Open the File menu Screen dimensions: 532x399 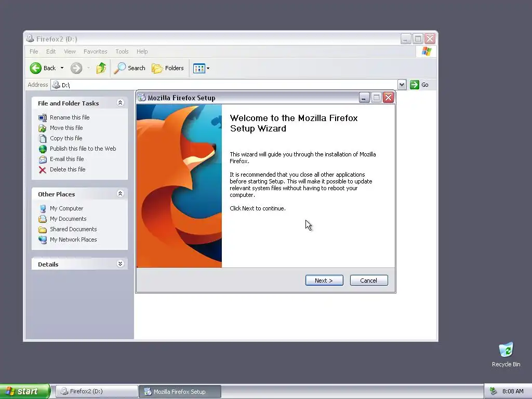(x=34, y=51)
